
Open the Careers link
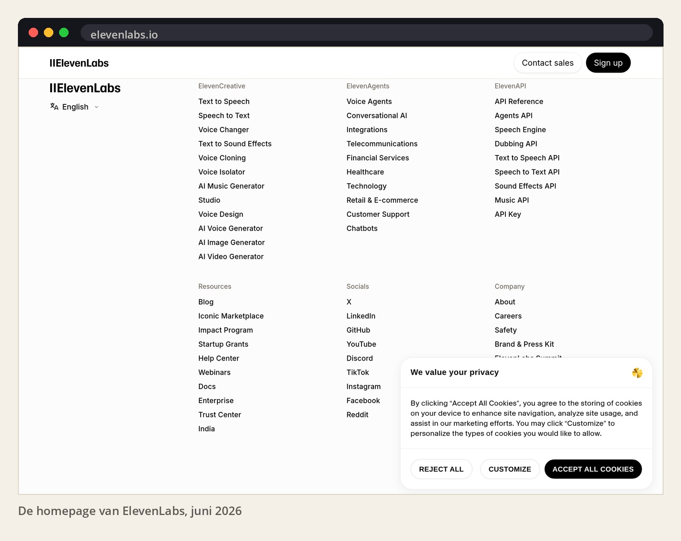click(x=508, y=316)
